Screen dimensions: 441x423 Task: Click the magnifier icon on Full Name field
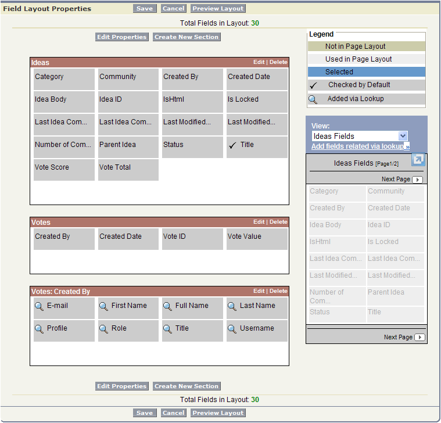168,306
